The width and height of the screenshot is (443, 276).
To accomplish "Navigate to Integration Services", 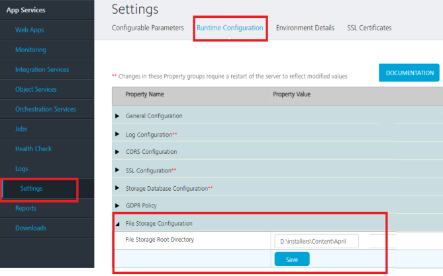I will [42, 69].
